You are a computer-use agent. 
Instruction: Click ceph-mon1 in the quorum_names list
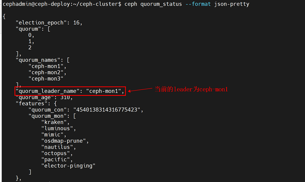pyautogui.click(x=47, y=66)
